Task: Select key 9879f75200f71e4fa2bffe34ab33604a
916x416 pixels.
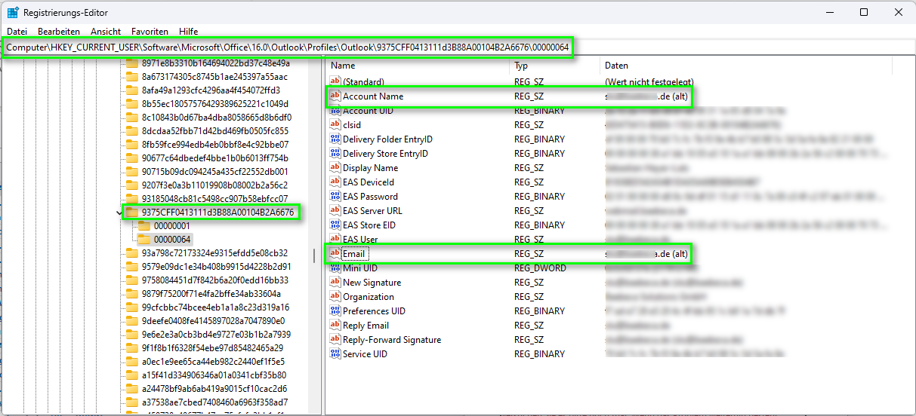Action: (211, 294)
